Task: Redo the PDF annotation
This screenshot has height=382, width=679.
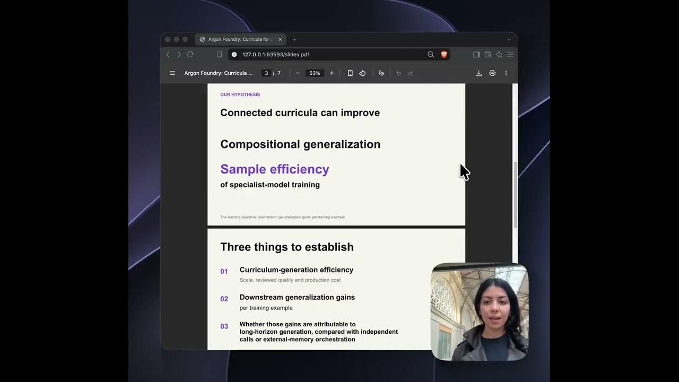Action: [x=411, y=73]
